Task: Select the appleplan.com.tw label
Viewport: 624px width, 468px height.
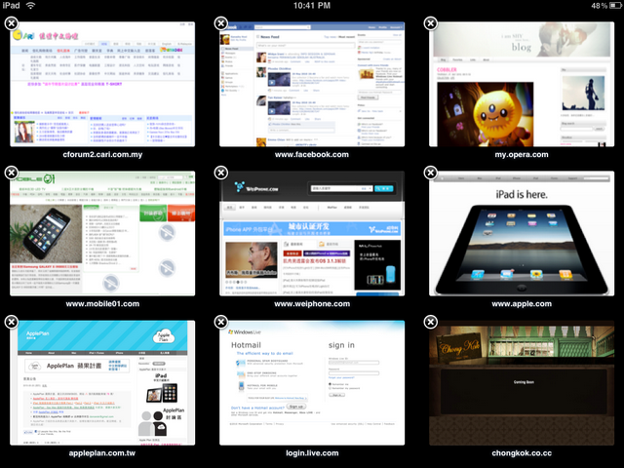Action: (x=101, y=452)
